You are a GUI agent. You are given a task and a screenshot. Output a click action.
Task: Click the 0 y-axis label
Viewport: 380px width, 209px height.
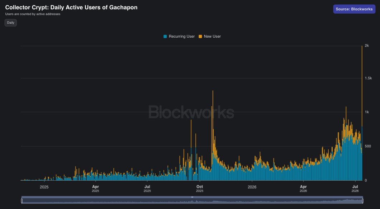pos(366,180)
